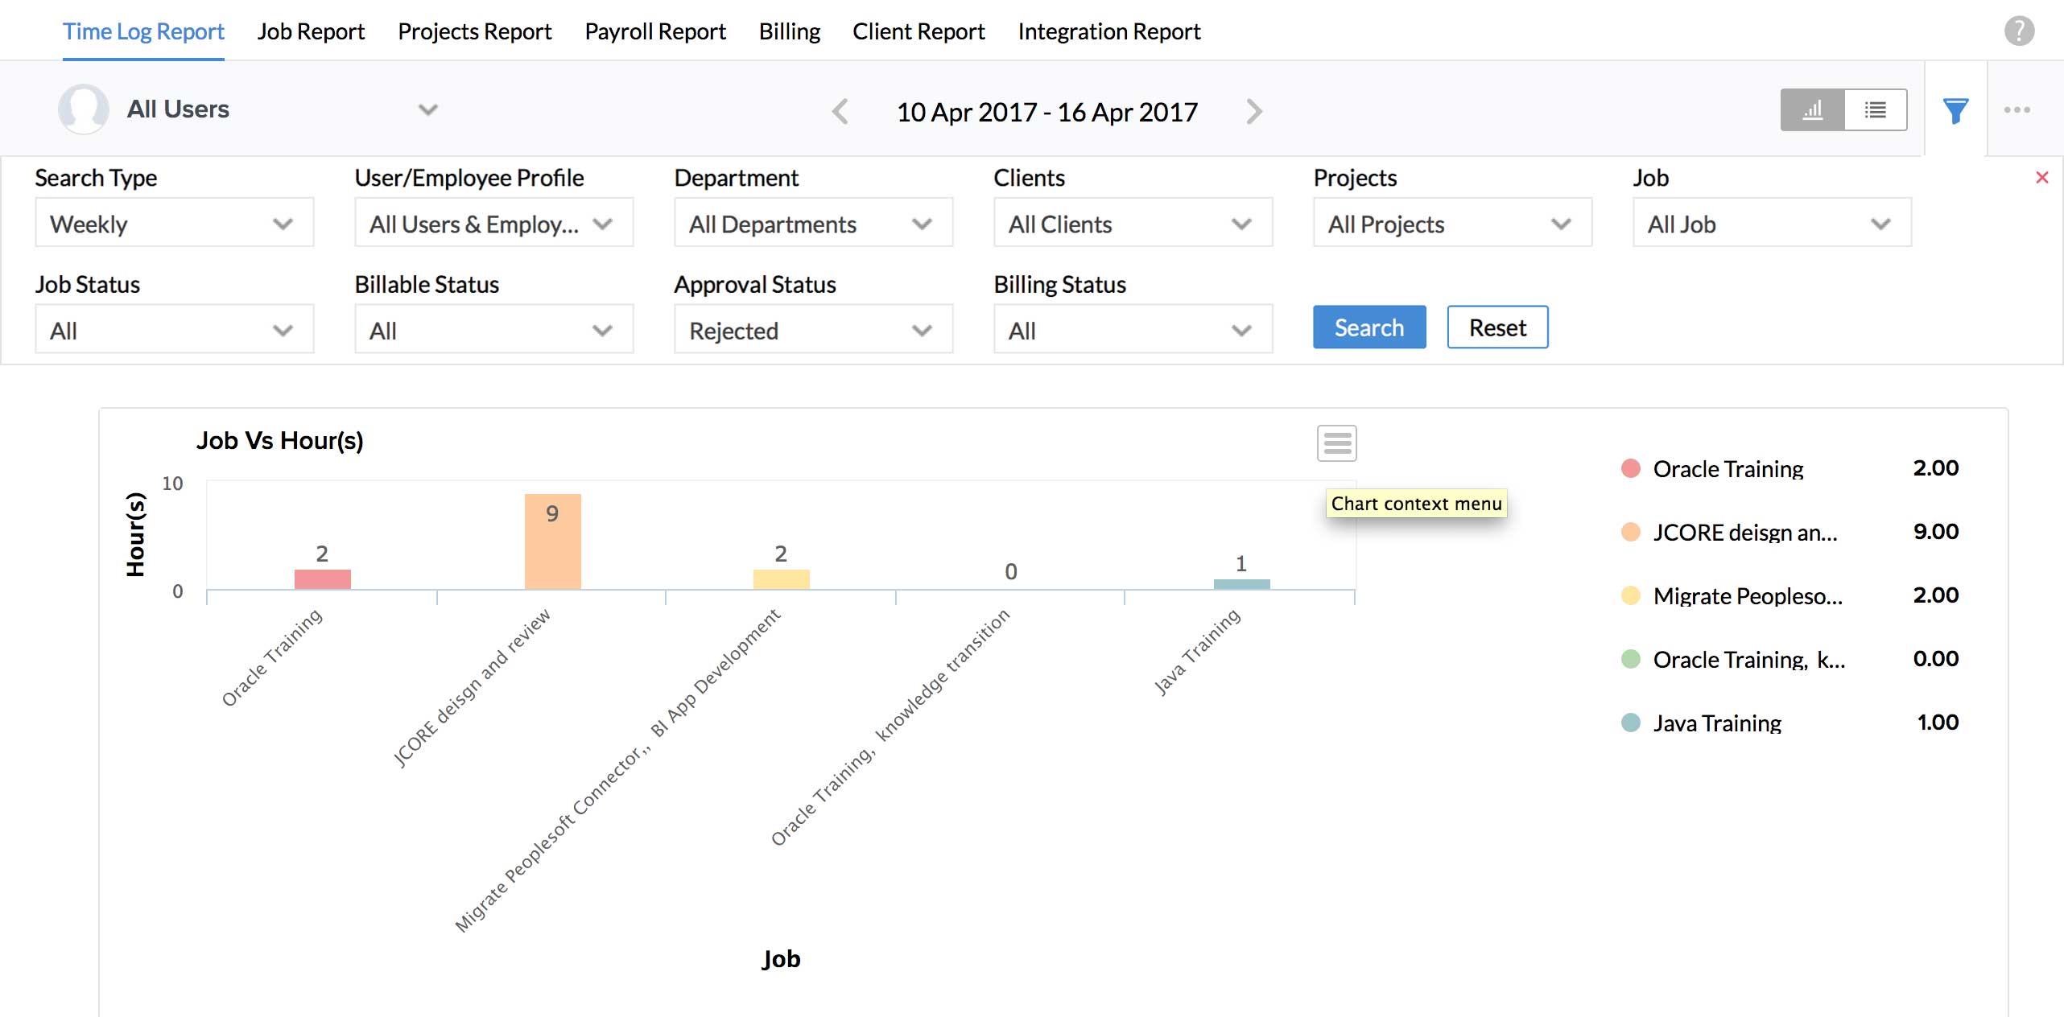Click the help question mark icon
Screen dimensions: 2064x1017
[2019, 31]
